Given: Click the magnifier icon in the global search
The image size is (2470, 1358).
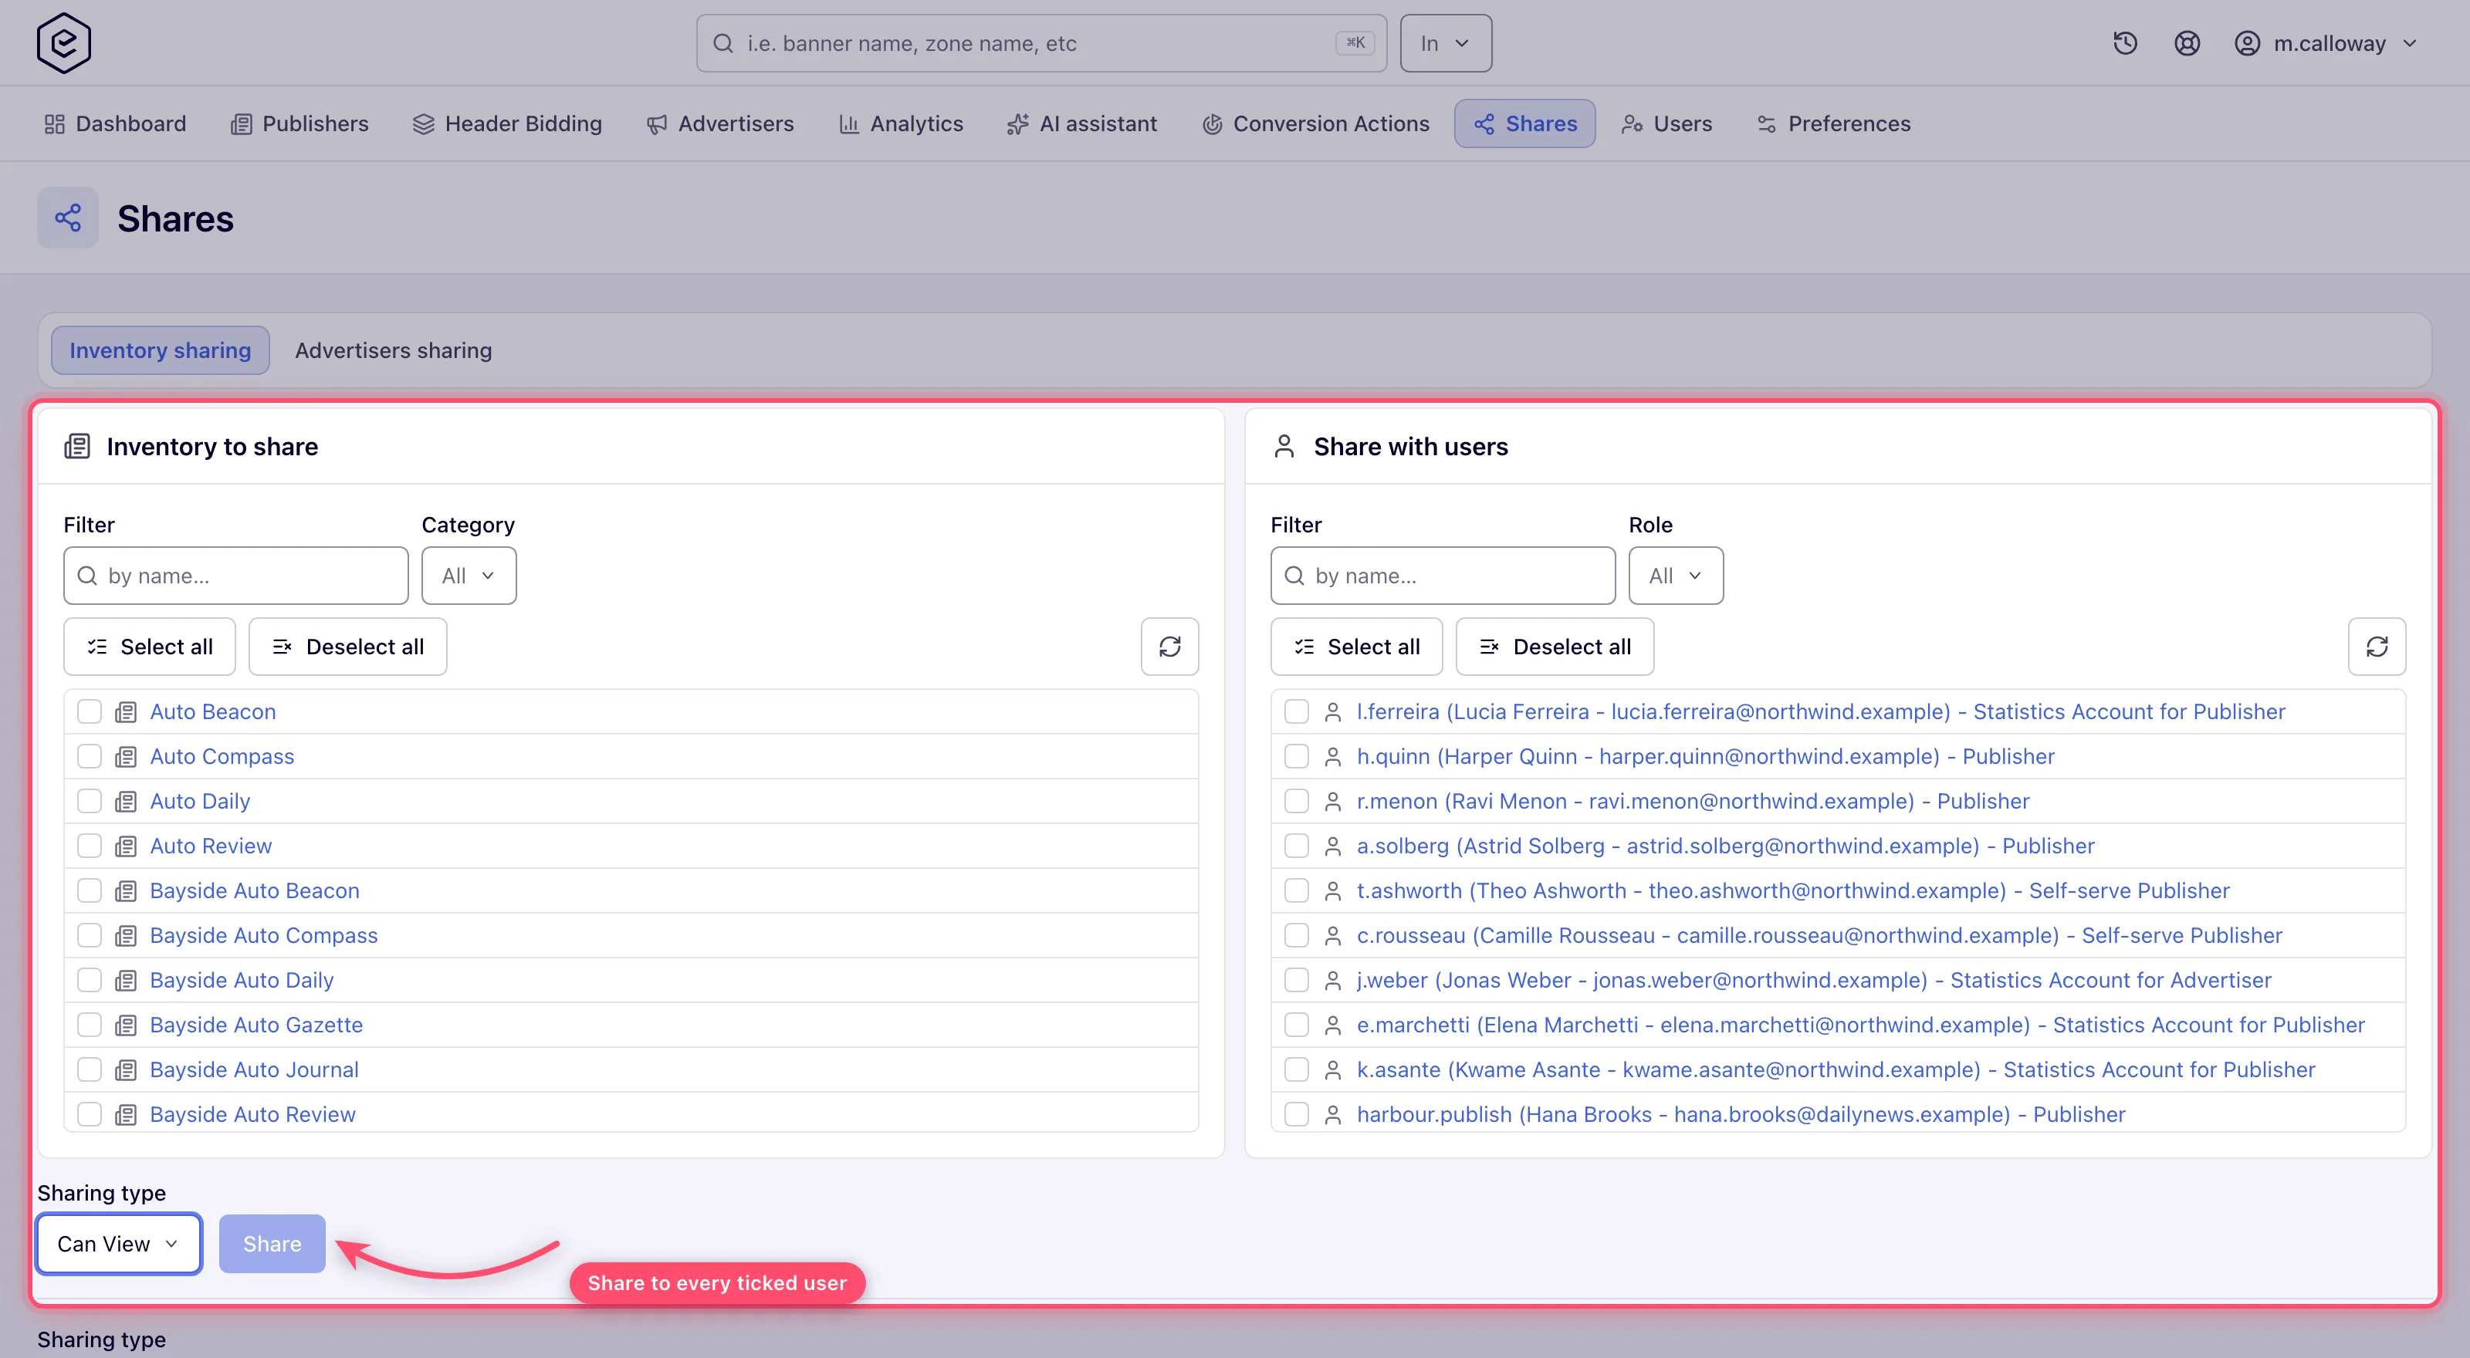Looking at the screenshot, I should (x=724, y=43).
